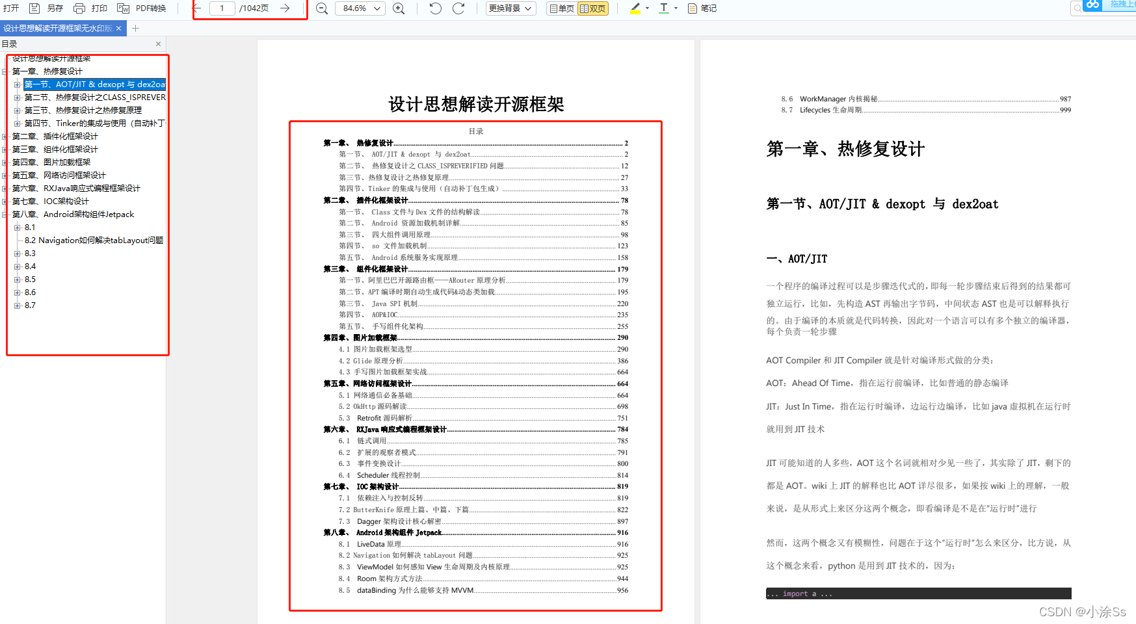Redo the last action
Screen dimensions: 1136x624
click(459, 8)
